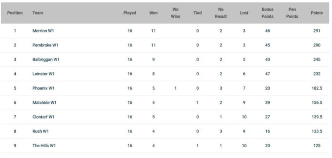Sort by Tied column header
332x158 pixels.
click(197, 13)
